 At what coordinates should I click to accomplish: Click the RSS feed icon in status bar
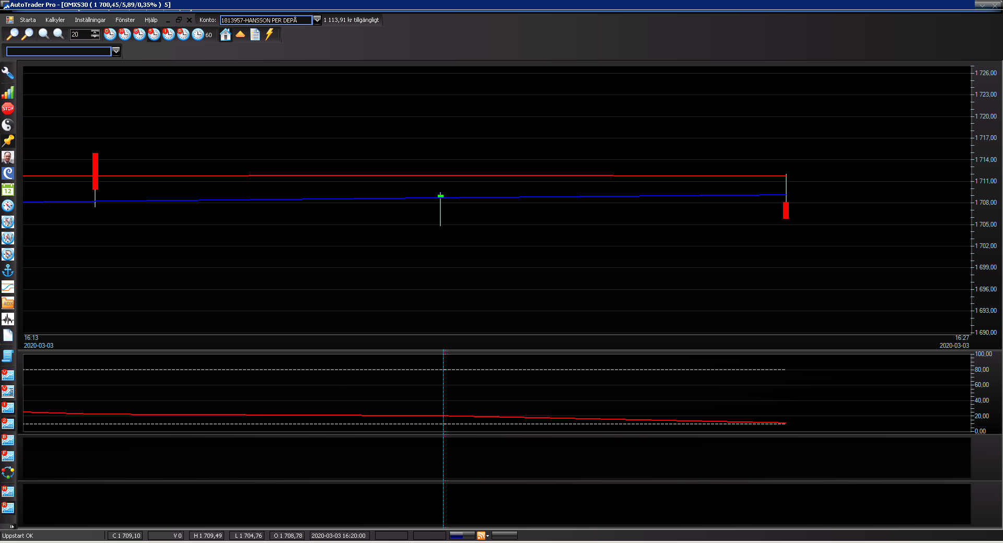coord(481,536)
